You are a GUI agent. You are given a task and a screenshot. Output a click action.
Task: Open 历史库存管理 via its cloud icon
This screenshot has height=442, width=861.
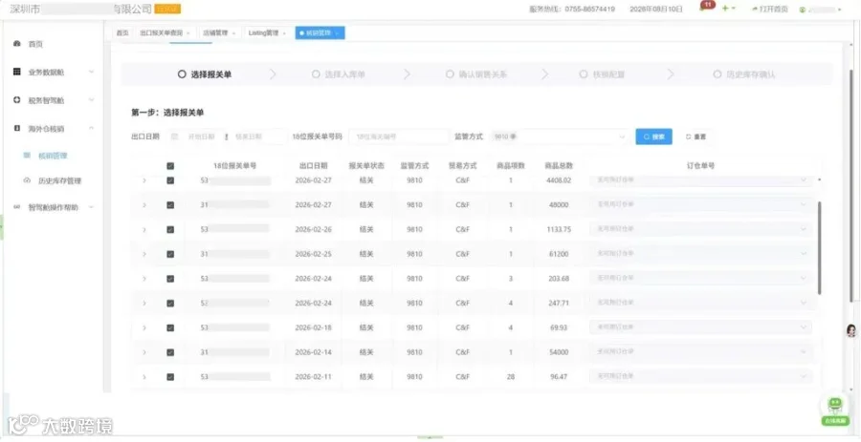(x=27, y=180)
